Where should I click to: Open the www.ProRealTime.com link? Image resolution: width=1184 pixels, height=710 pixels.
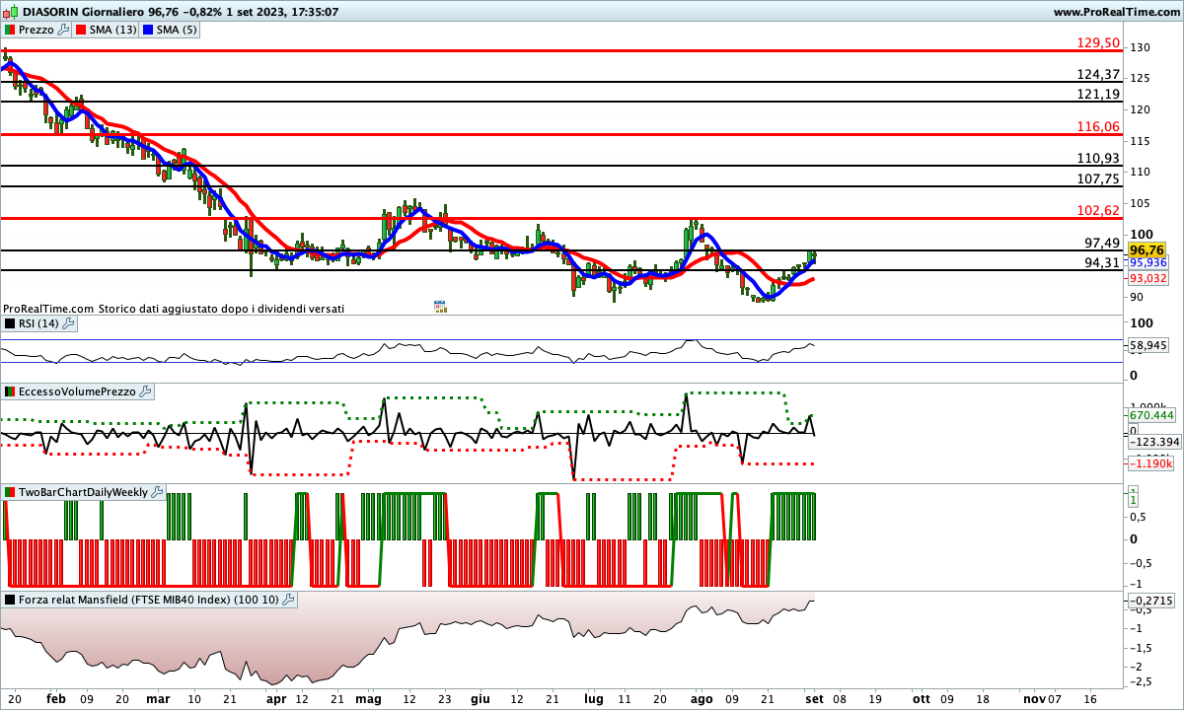click(1116, 12)
